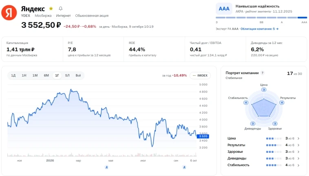Click the notification bell icon

pos(60,9)
